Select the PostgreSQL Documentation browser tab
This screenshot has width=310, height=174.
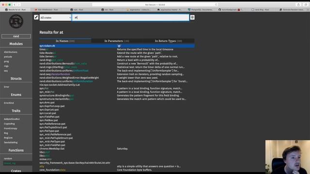pos(201,10)
